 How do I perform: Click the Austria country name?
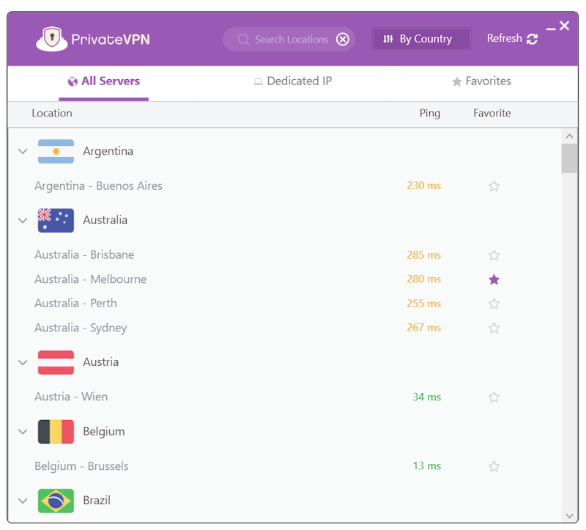[101, 362]
